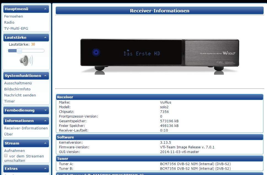The width and height of the screenshot is (267, 175).
Task: Enable 'vor dem Streamen umschalten' checkbox
Action: pyautogui.click(x=6, y=156)
